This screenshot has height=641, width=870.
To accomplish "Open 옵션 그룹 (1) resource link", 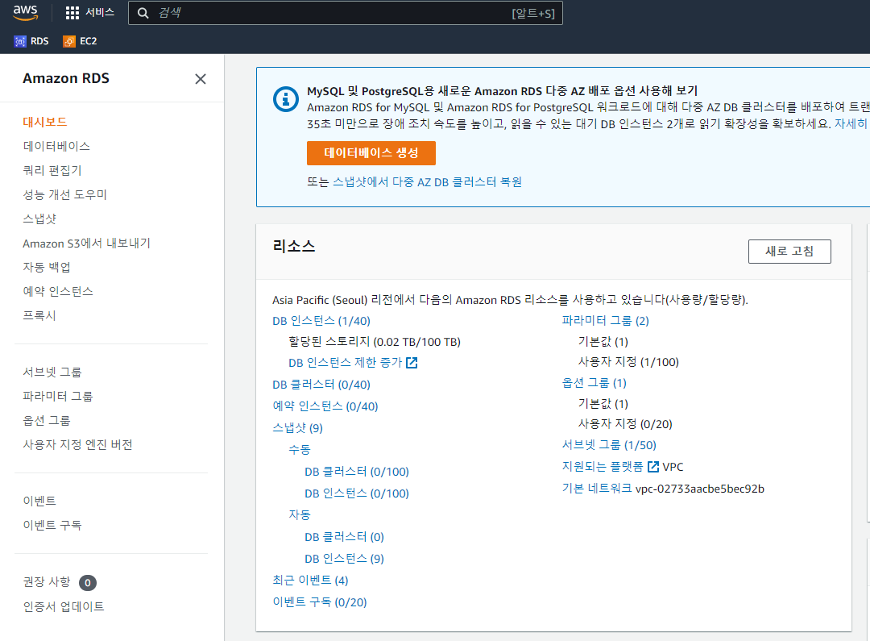I will click(x=594, y=383).
